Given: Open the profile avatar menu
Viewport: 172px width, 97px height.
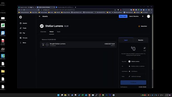Looking at the screenshot, I should pos(148,16).
